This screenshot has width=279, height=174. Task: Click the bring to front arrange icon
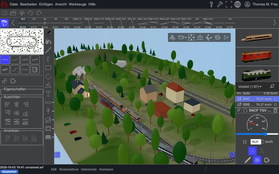pyautogui.click(x=7, y=138)
